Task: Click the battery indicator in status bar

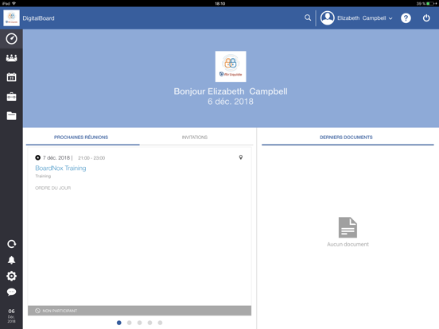Action: [431, 3]
